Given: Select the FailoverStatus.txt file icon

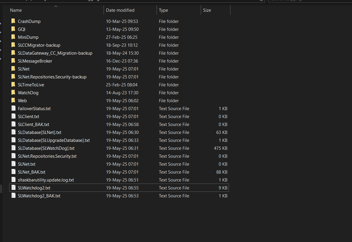Looking at the screenshot, I should [13, 108].
